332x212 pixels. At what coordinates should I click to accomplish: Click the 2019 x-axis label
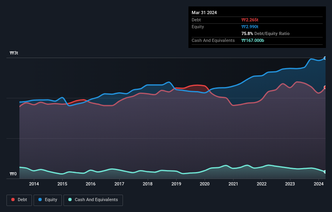pyautogui.click(x=176, y=184)
